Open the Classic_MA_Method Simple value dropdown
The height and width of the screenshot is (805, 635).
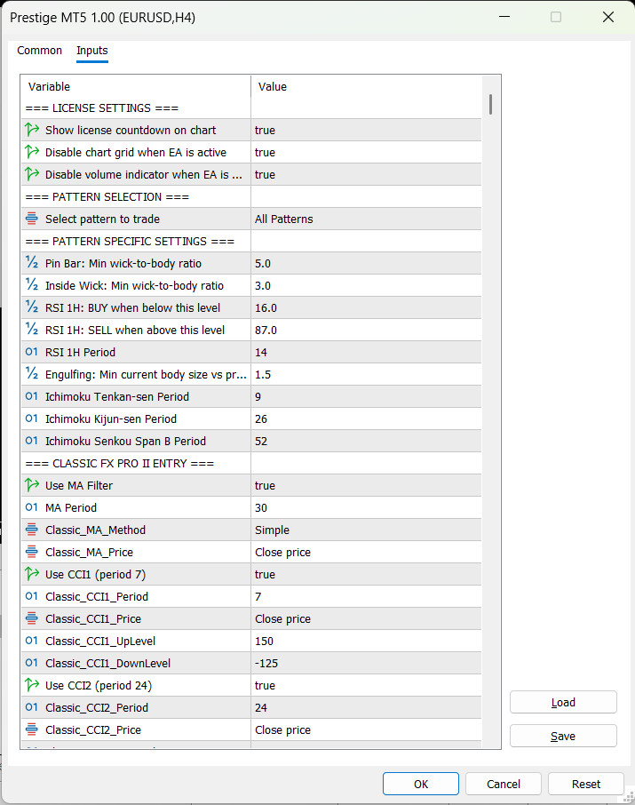point(366,530)
